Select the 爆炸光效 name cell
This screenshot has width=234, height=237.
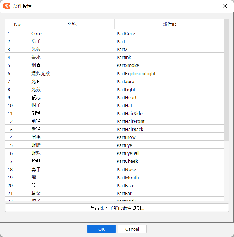pos(72,73)
